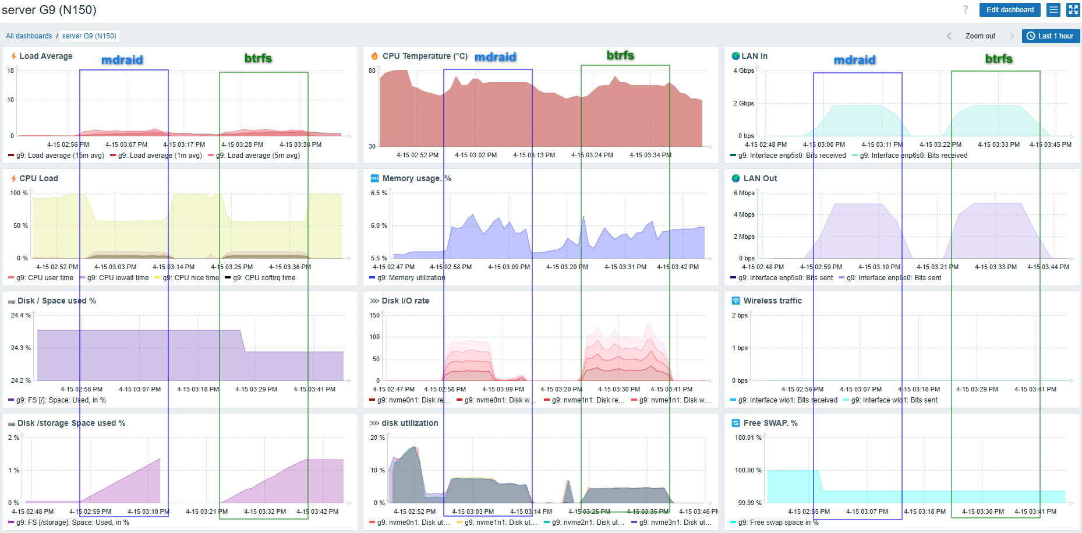Image resolution: width=1082 pixels, height=533 pixels.
Task: Go to next time period arrow
Action: 1012,36
